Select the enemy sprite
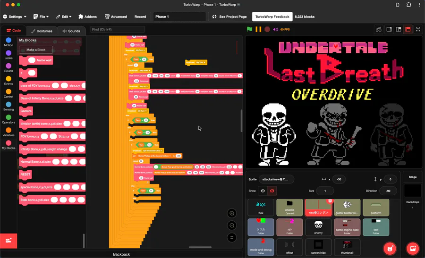This screenshot has width=425, height=258. [x=318, y=227]
